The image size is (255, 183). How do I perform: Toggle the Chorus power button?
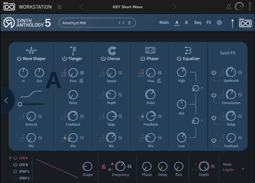pos(103,58)
